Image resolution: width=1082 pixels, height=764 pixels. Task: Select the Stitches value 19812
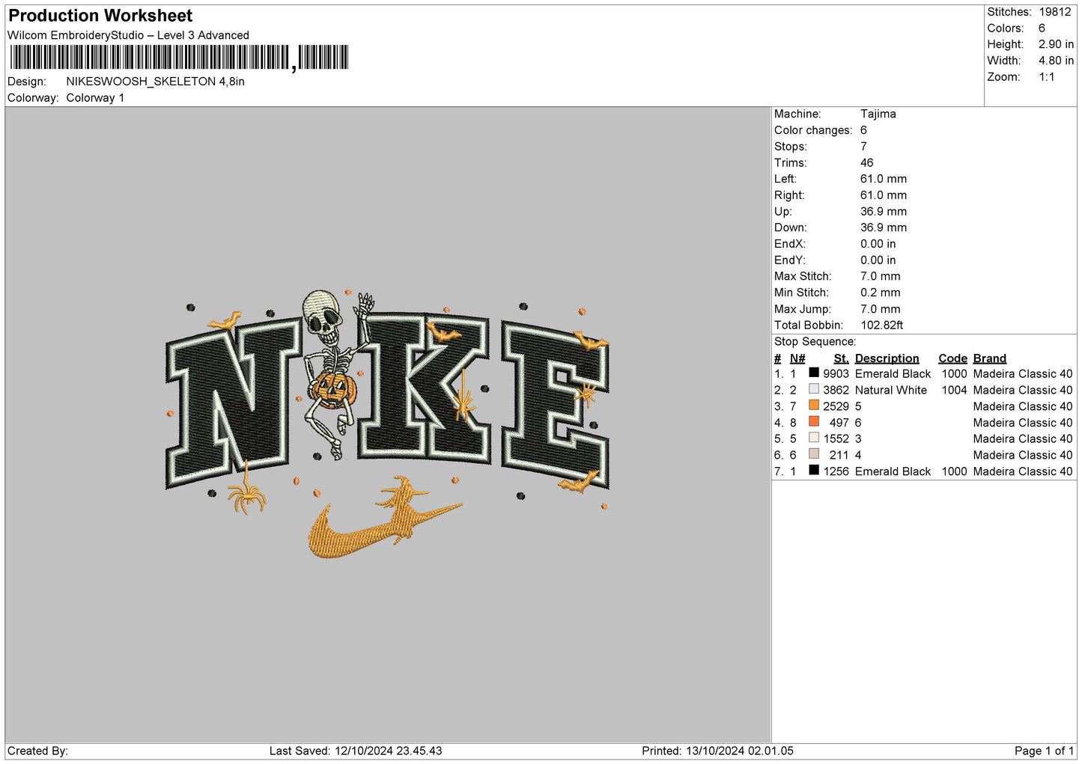[x=1054, y=12]
